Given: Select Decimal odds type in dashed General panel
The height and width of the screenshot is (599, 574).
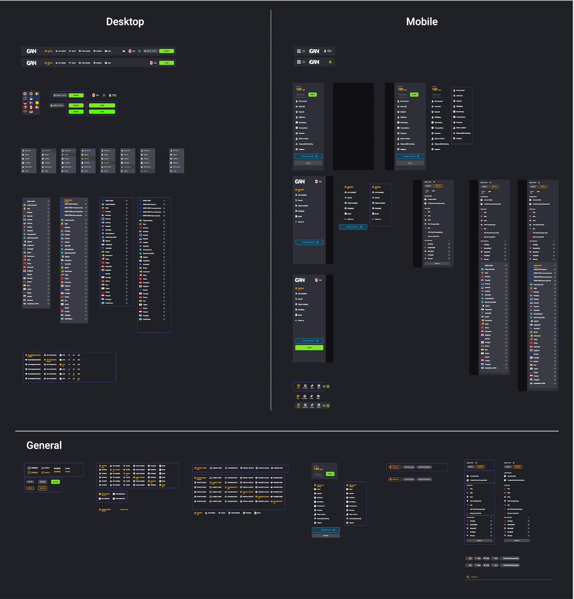Looking at the screenshot, I should (x=470, y=467).
